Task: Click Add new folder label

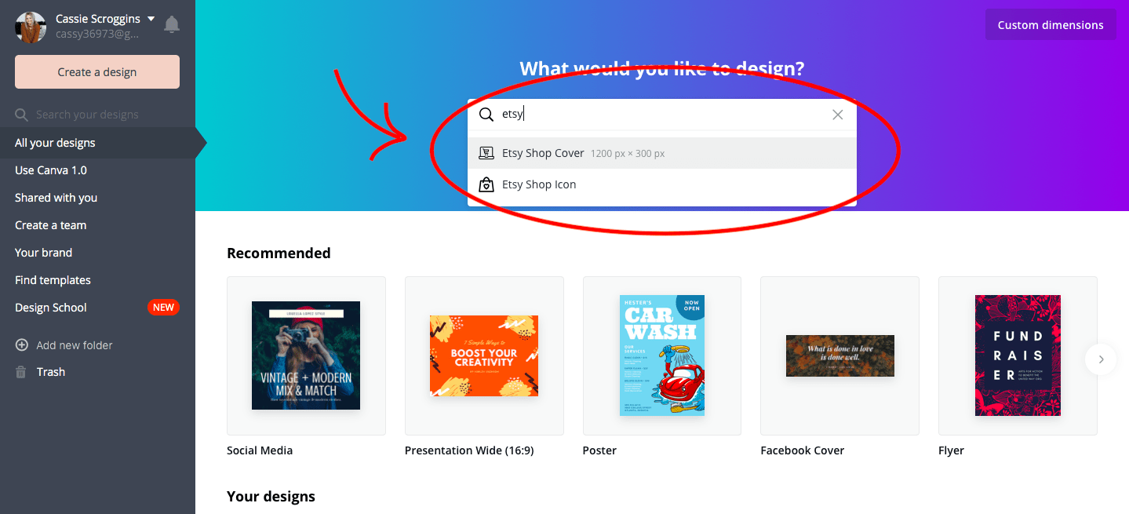Action: click(x=75, y=345)
